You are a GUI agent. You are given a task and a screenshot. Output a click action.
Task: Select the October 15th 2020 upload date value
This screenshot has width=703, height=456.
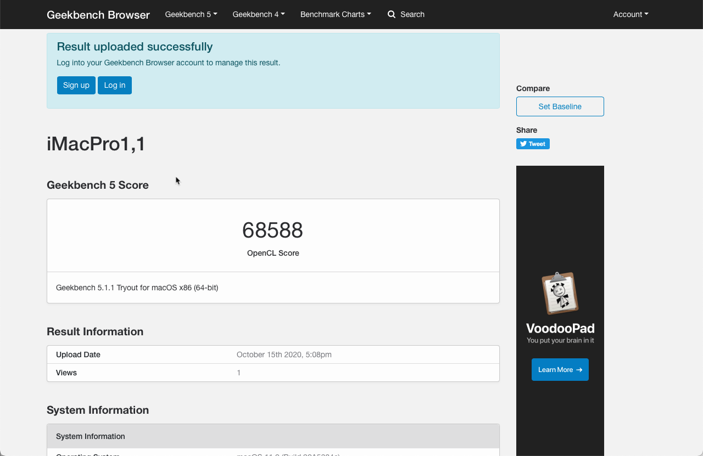284,354
